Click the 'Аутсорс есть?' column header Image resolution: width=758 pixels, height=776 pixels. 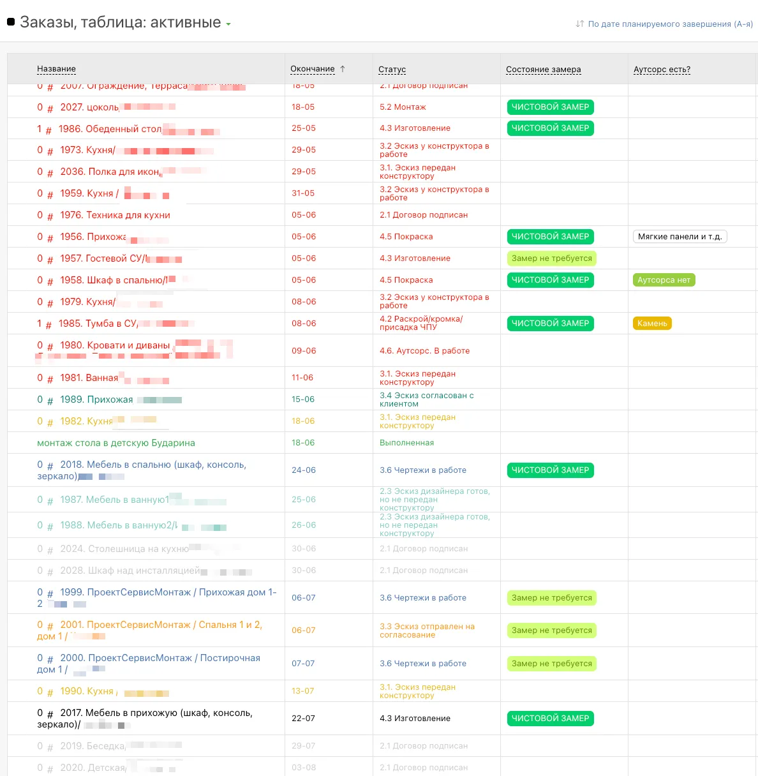662,69
